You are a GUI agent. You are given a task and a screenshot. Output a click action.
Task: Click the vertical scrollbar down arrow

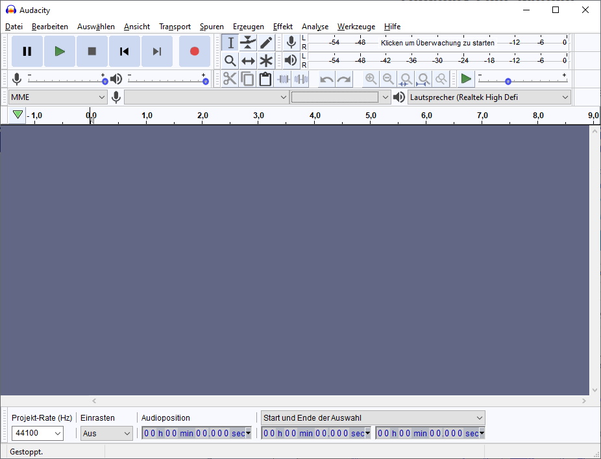(595, 390)
